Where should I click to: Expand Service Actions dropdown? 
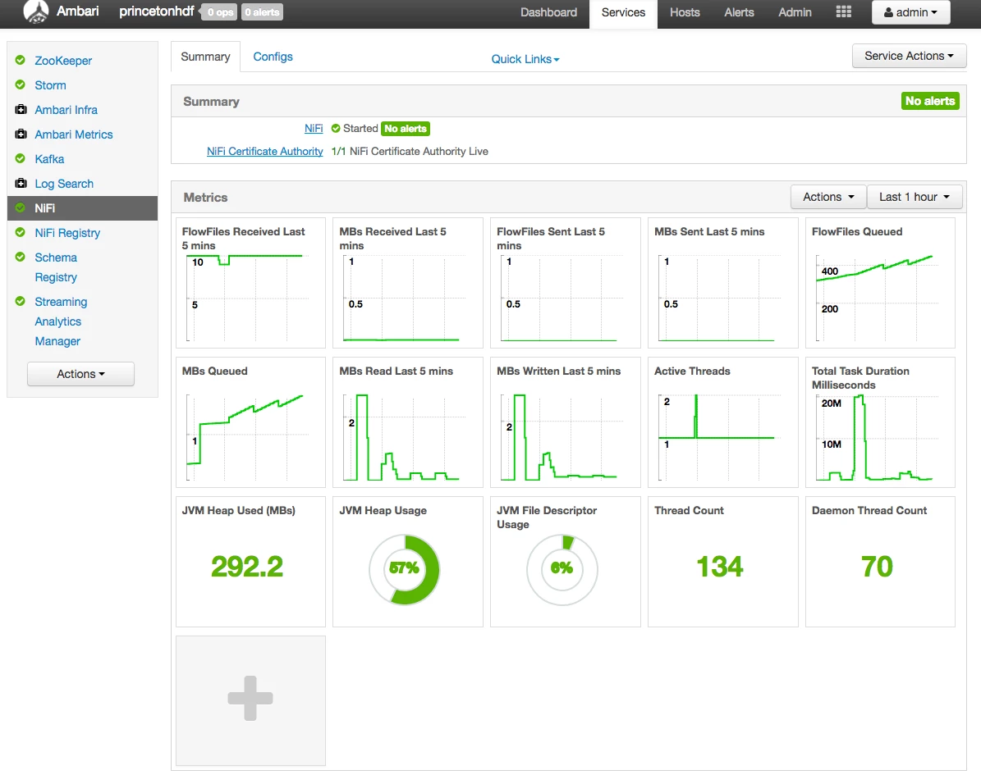coord(909,56)
